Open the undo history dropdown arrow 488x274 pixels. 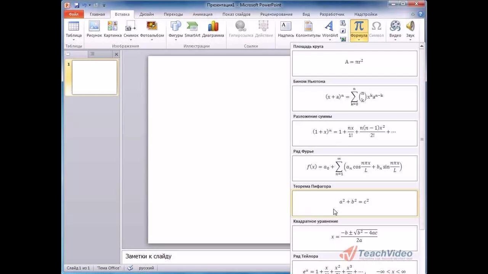click(x=90, y=5)
